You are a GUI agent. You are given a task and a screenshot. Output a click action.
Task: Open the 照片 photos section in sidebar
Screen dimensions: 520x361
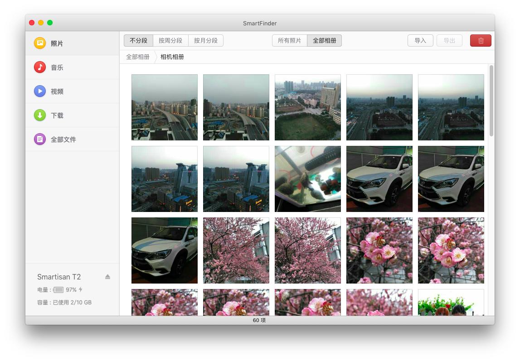click(57, 43)
